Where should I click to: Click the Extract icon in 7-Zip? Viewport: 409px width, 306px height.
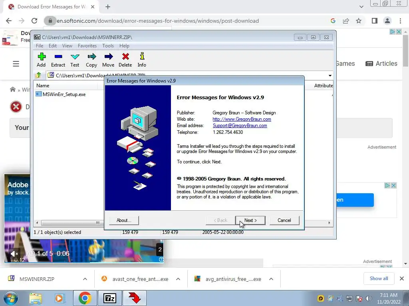pos(58,60)
